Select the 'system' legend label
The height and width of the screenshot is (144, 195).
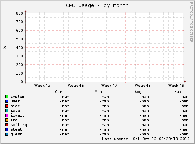point(17,97)
